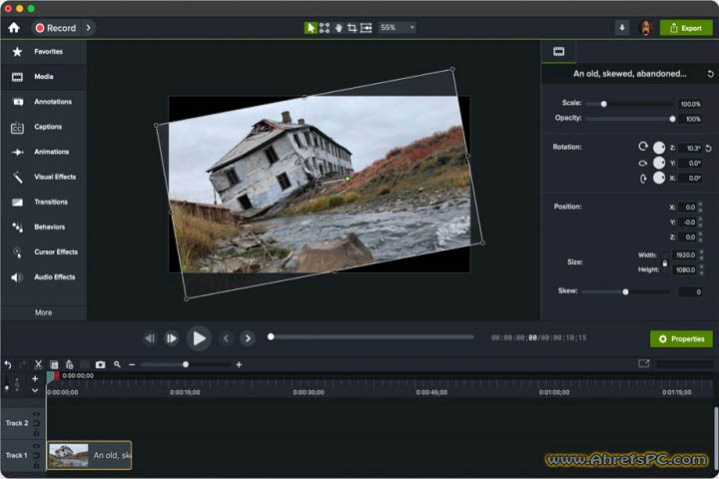Select the visual properties tab icon
The width and height of the screenshot is (719, 479).
(x=558, y=51)
